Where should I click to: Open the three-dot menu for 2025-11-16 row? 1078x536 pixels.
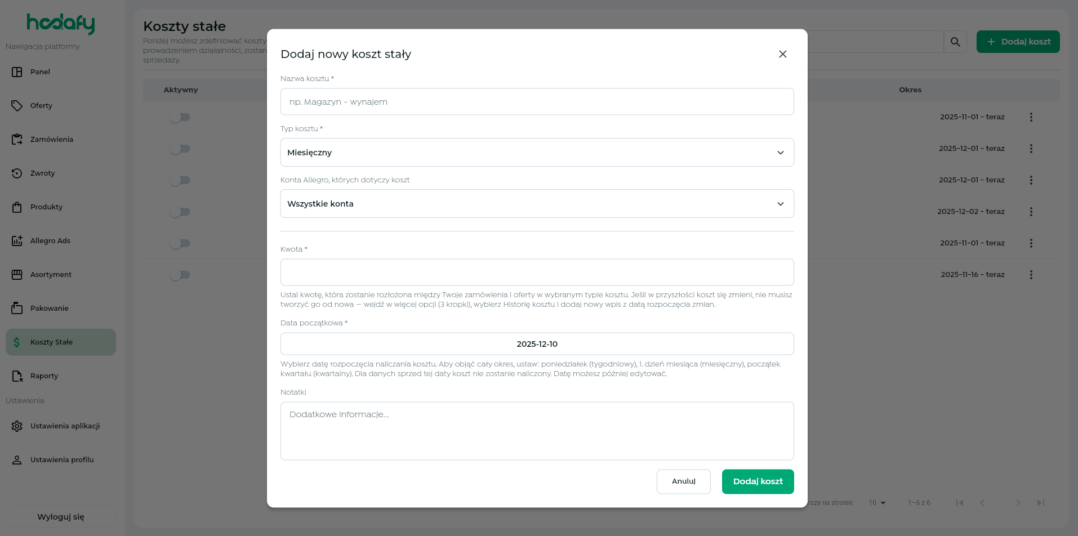pos(1031,275)
